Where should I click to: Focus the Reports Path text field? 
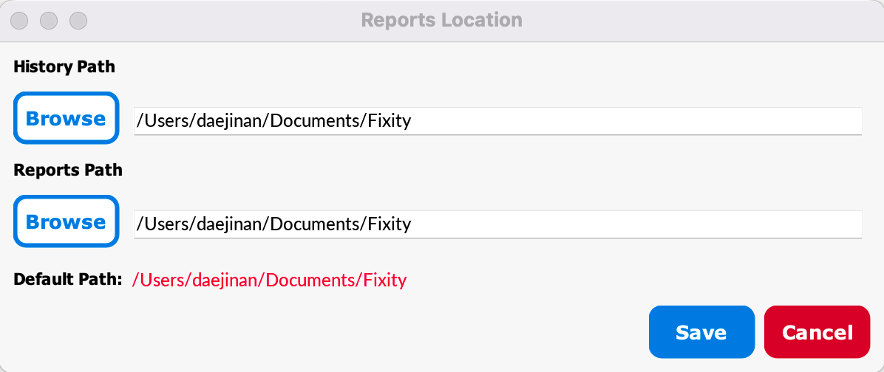498,224
